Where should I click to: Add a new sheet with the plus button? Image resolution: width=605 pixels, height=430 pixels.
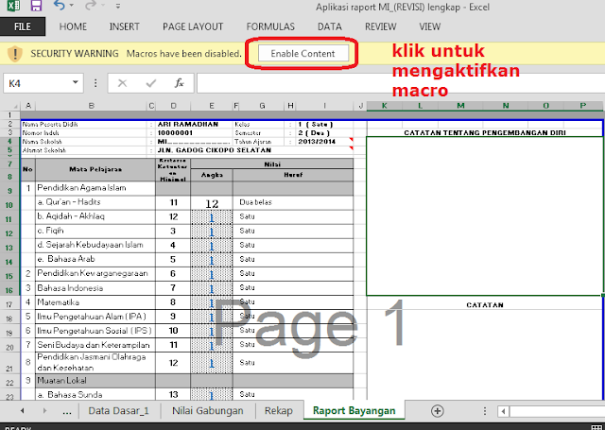(x=437, y=411)
